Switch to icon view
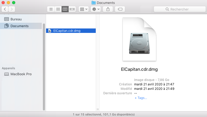The height and width of the screenshot is (117, 207). 51,9
